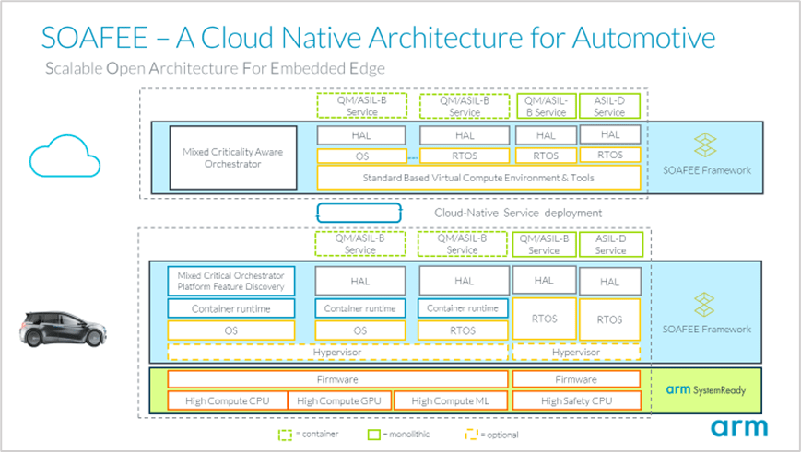Select the High Compute ML block
This screenshot has height=452, width=801.
(451, 400)
